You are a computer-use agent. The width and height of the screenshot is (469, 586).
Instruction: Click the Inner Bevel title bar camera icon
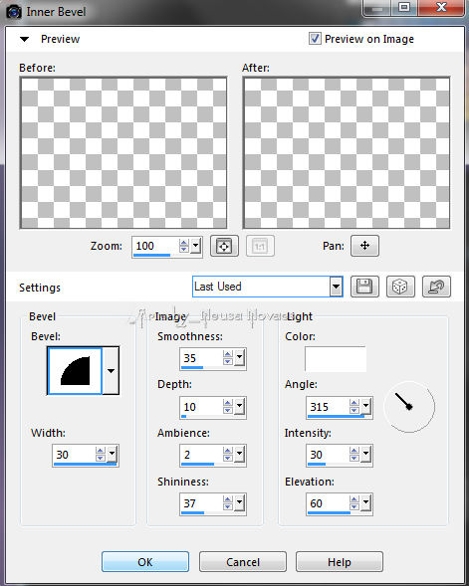14,12
